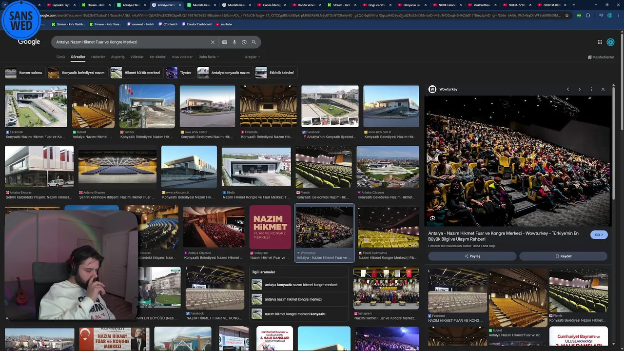Click the Git visit button
The height and width of the screenshot is (351, 624).
pyautogui.click(x=599, y=234)
